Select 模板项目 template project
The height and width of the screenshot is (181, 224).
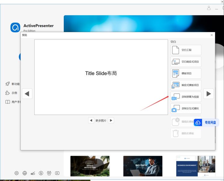point(186,73)
